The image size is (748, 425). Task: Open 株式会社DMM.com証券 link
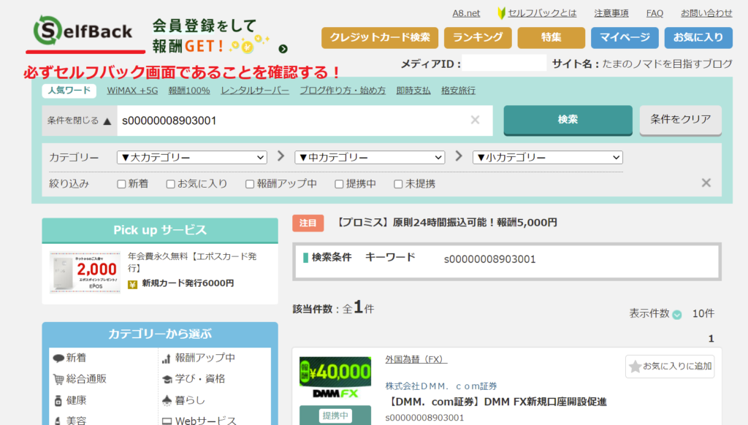[x=440, y=386]
